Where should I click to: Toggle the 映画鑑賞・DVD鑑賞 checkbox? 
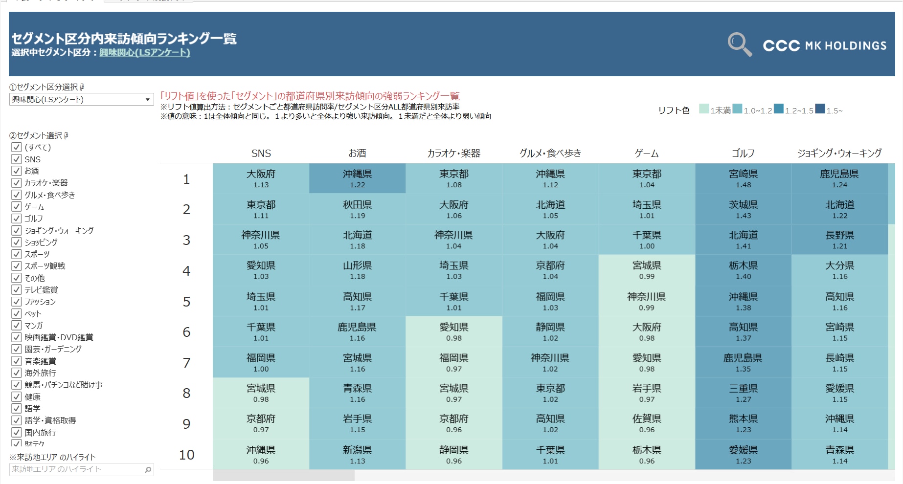coord(17,337)
